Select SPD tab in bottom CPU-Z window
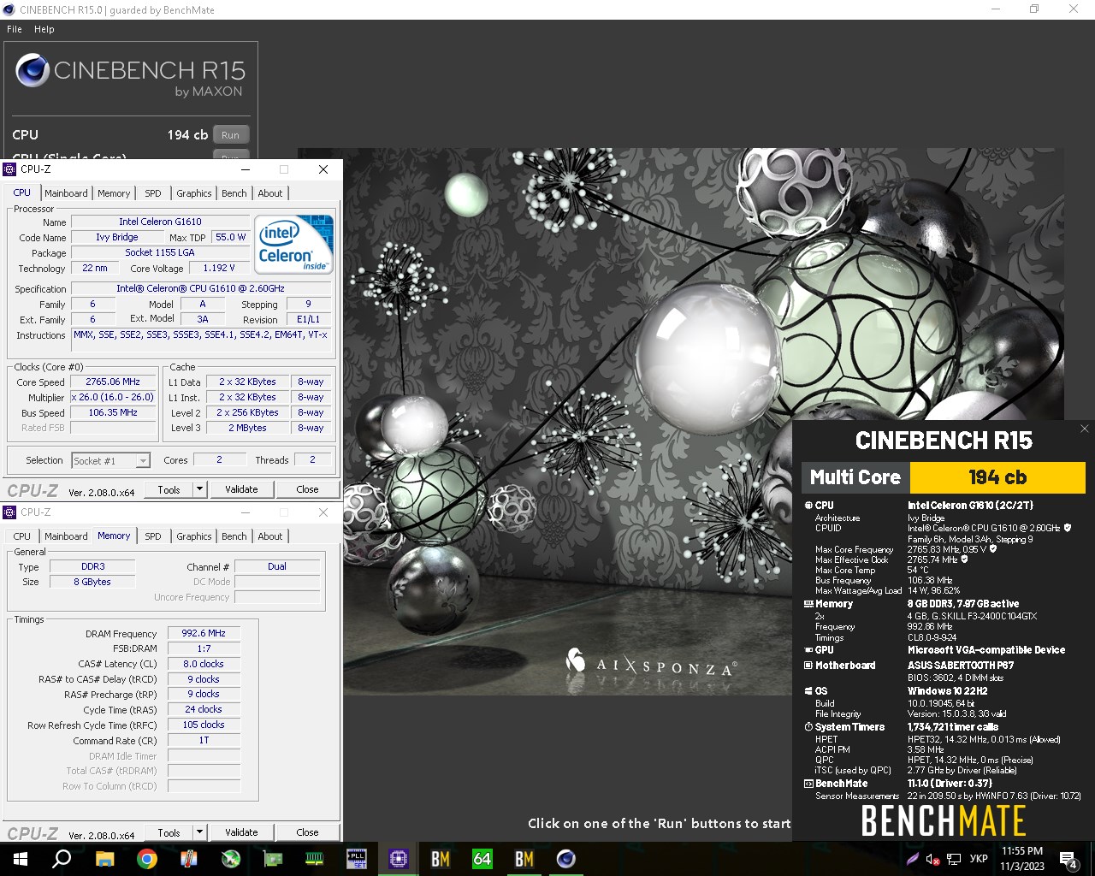The width and height of the screenshot is (1095, 876). tap(153, 536)
